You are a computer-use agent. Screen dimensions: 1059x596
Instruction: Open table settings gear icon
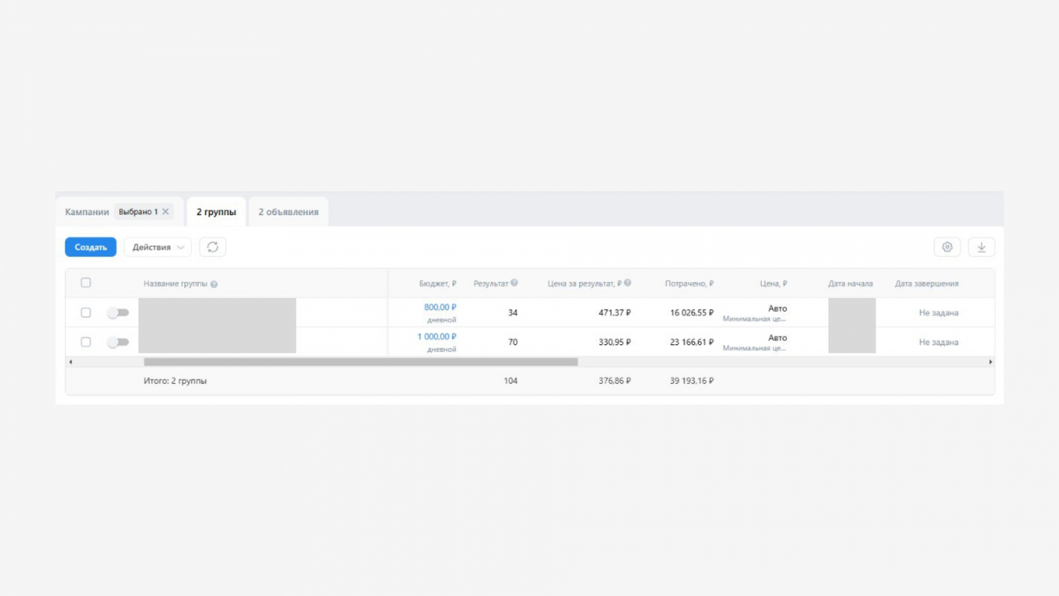947,247
